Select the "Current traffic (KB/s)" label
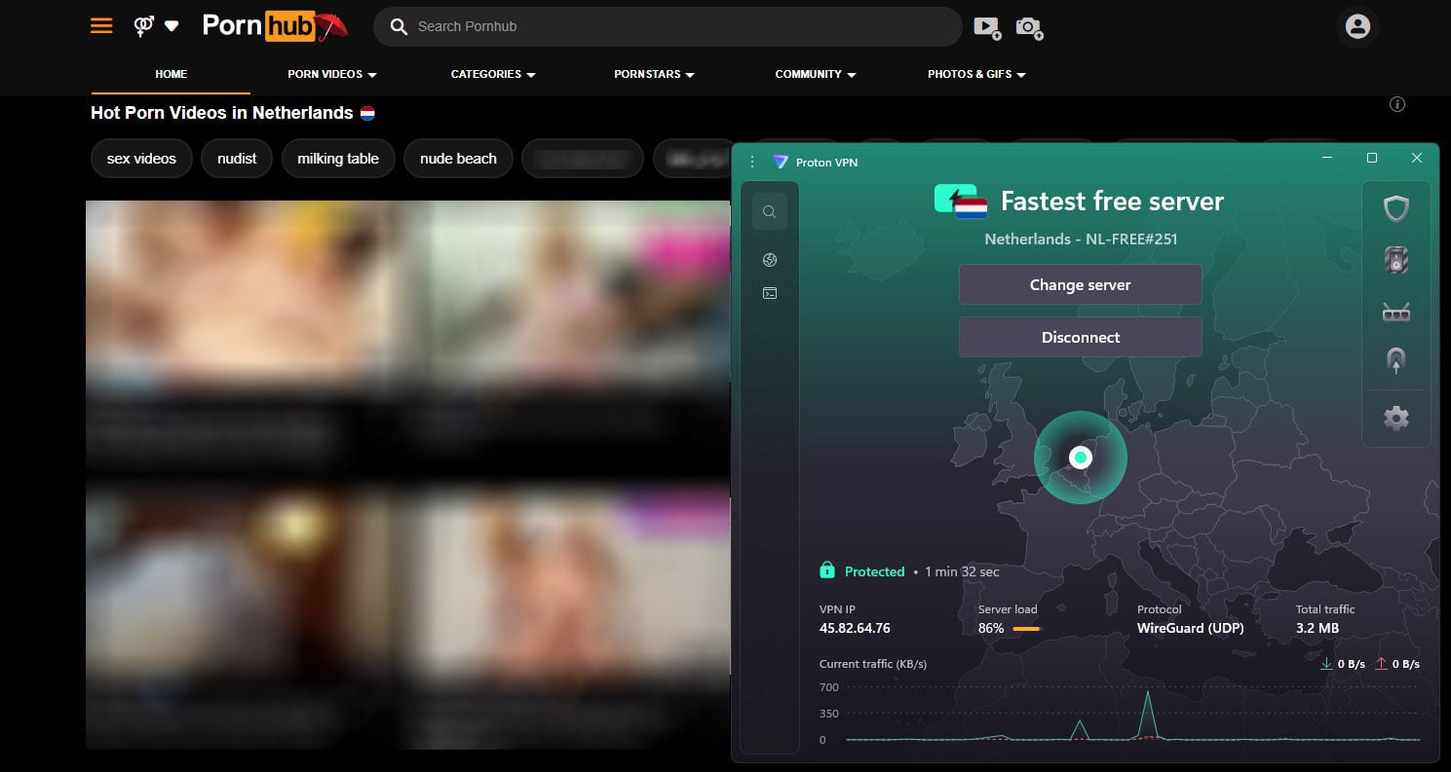This screenshot has width=1451, height=772. coord(873,664)
